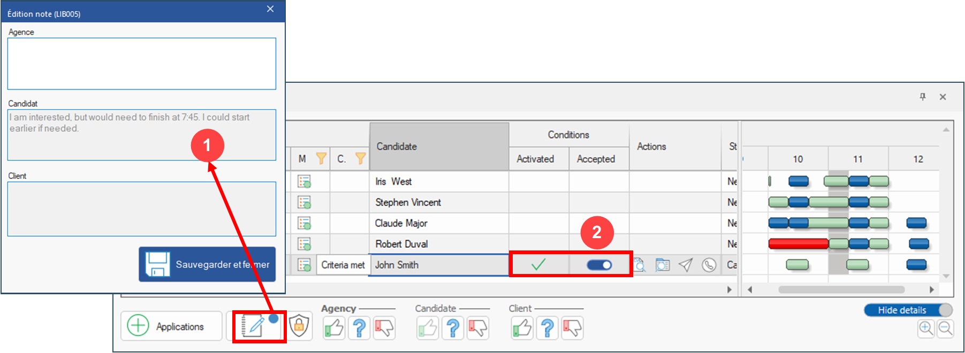This screenshot has height=353, width=965.
Task: Click the Activated checkmark for John Smith
Action: [538, 264]
